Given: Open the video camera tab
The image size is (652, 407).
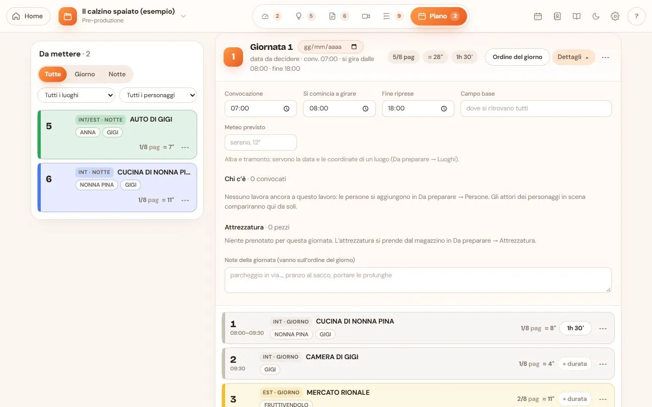Looking at the screenshot, I should (366, 16).
